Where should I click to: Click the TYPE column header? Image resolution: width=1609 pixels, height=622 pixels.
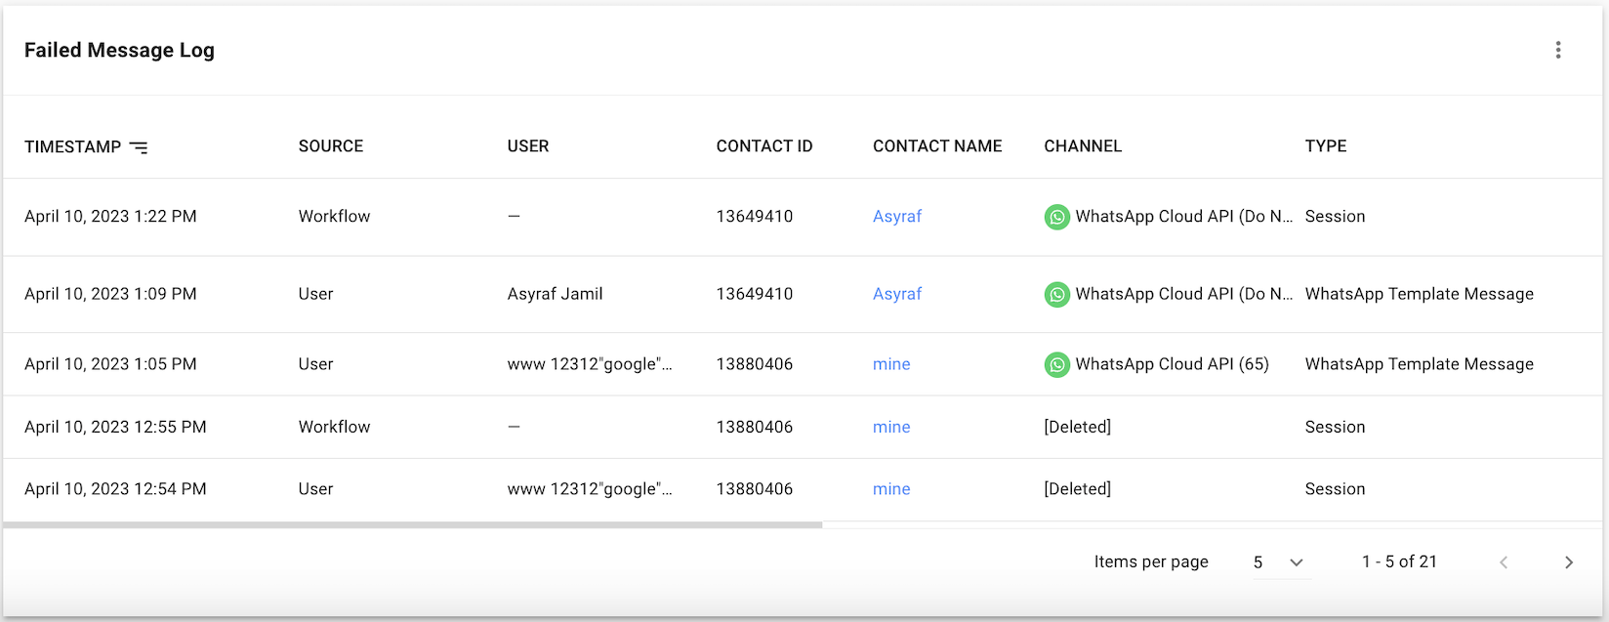[x=1325, y=146]
